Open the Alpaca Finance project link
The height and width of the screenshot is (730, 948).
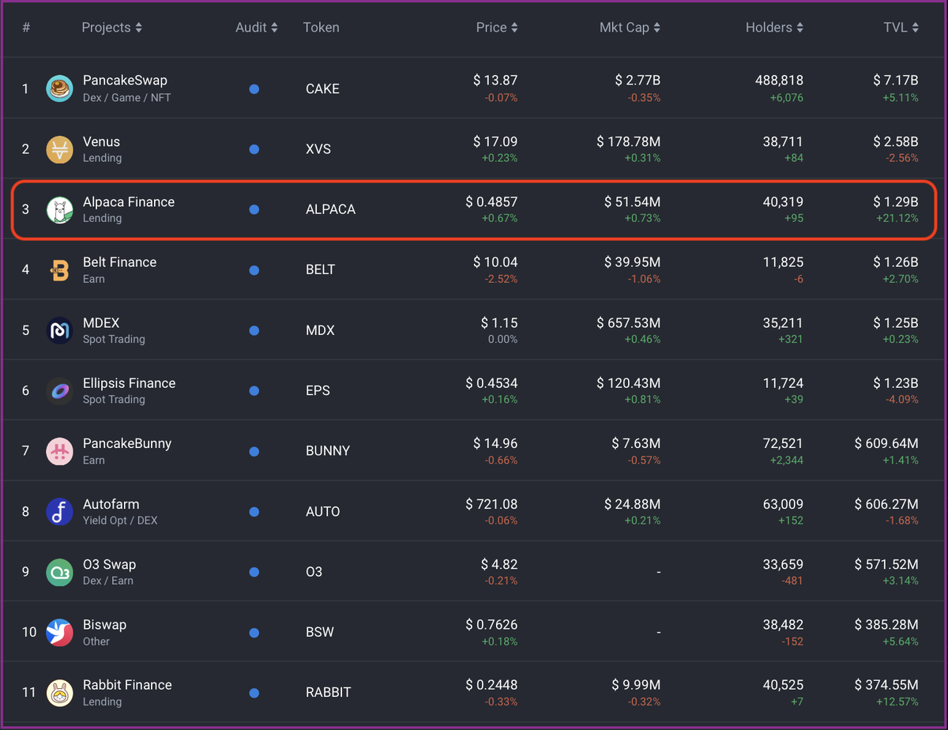(129, 202)
